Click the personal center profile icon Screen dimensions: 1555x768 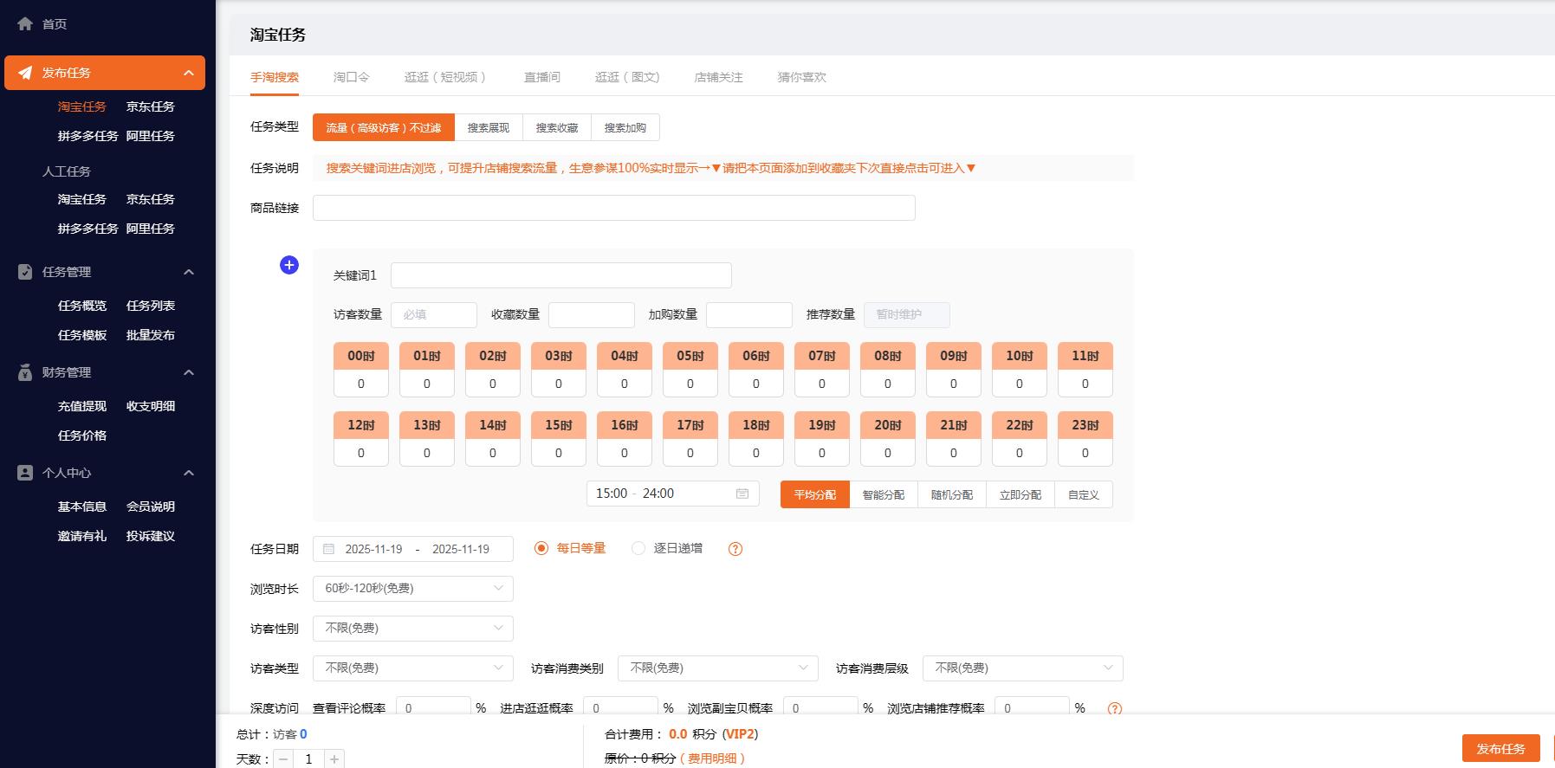click(x=25, y=473)
